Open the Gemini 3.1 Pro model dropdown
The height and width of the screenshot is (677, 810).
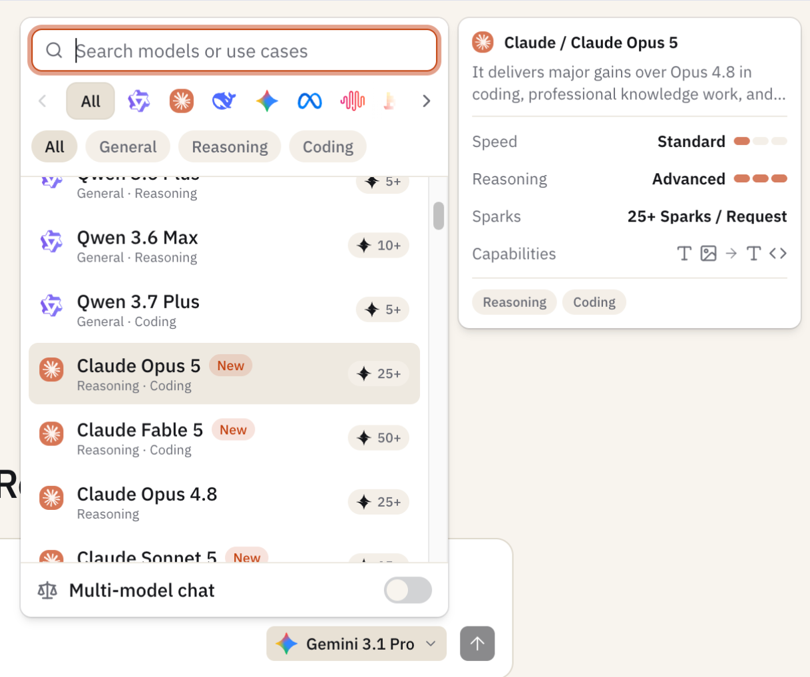(x=356, y=644)
